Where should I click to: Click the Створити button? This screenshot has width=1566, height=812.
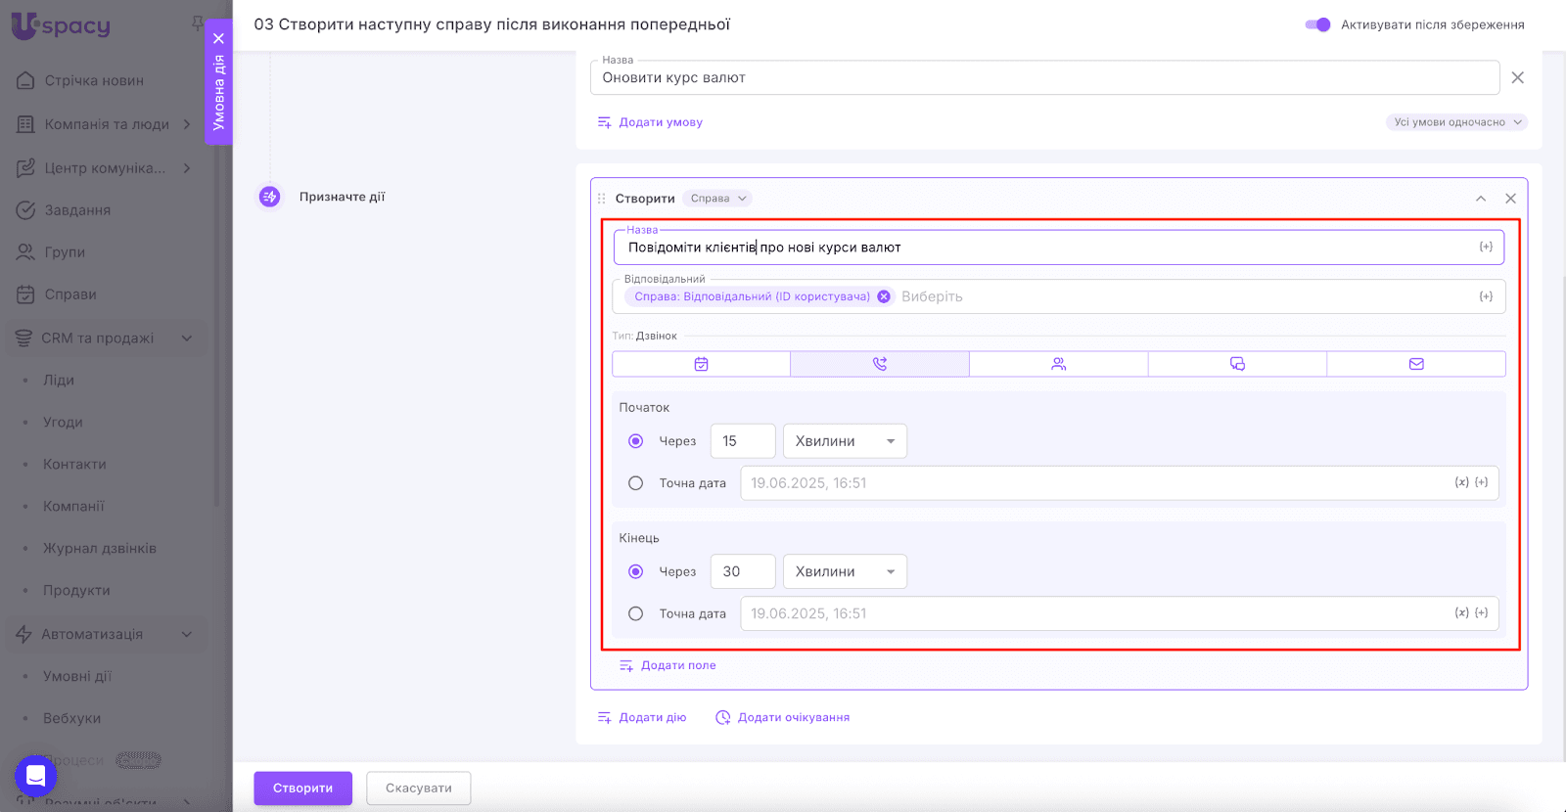[302, 789]
